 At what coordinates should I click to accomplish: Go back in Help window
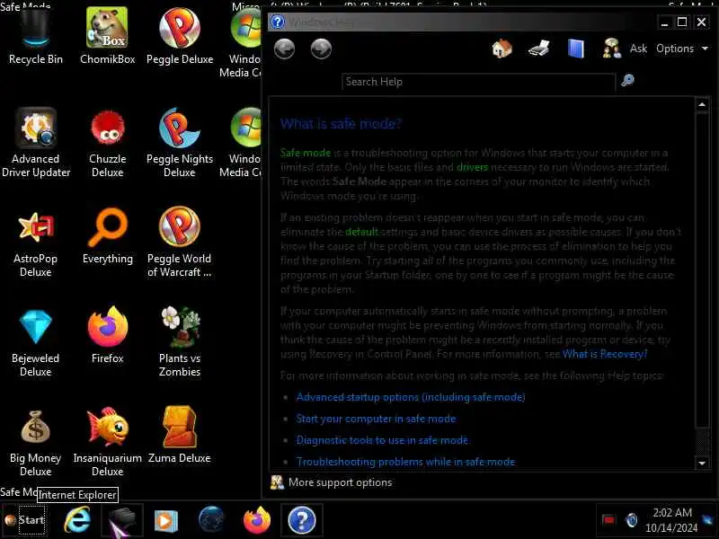point(284,49)
